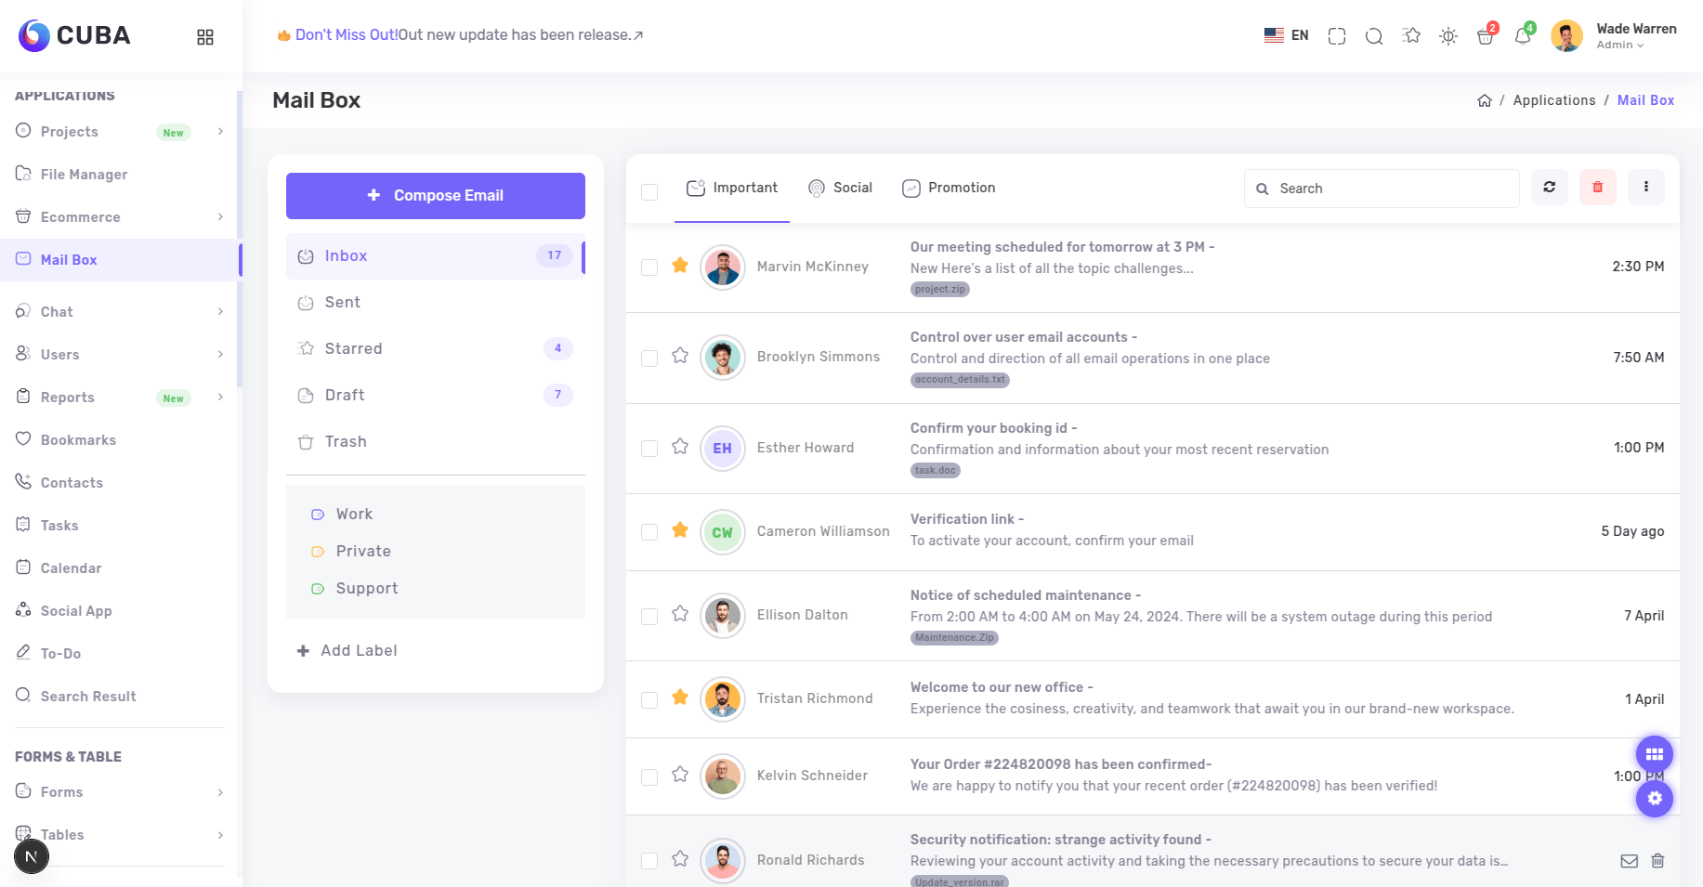Star the Brooklyn Simmons email
1703x887 pixels.
pos(680,356)
